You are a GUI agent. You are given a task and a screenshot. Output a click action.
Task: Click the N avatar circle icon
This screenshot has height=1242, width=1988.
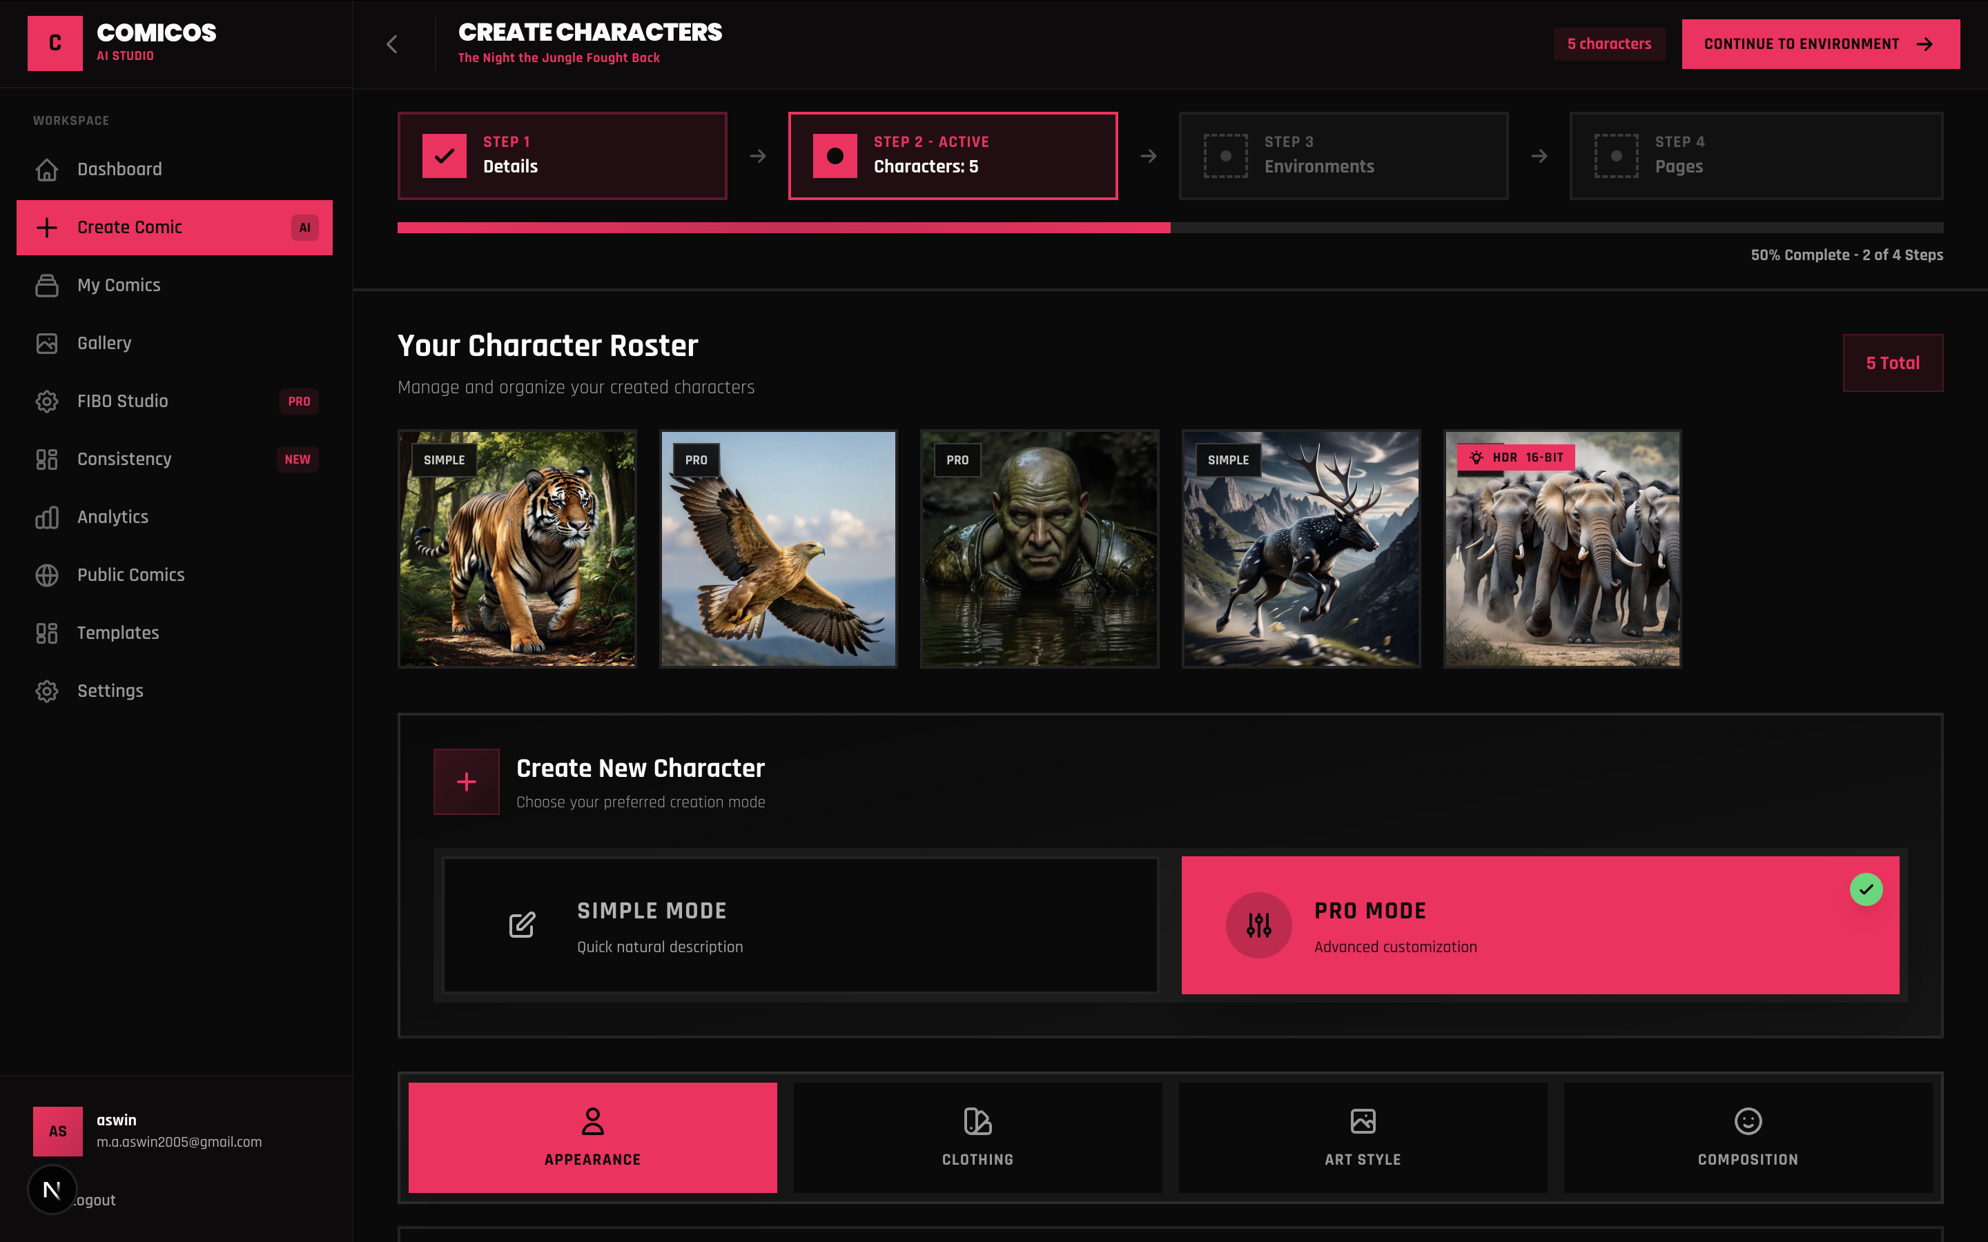[x=52, y=1189]
